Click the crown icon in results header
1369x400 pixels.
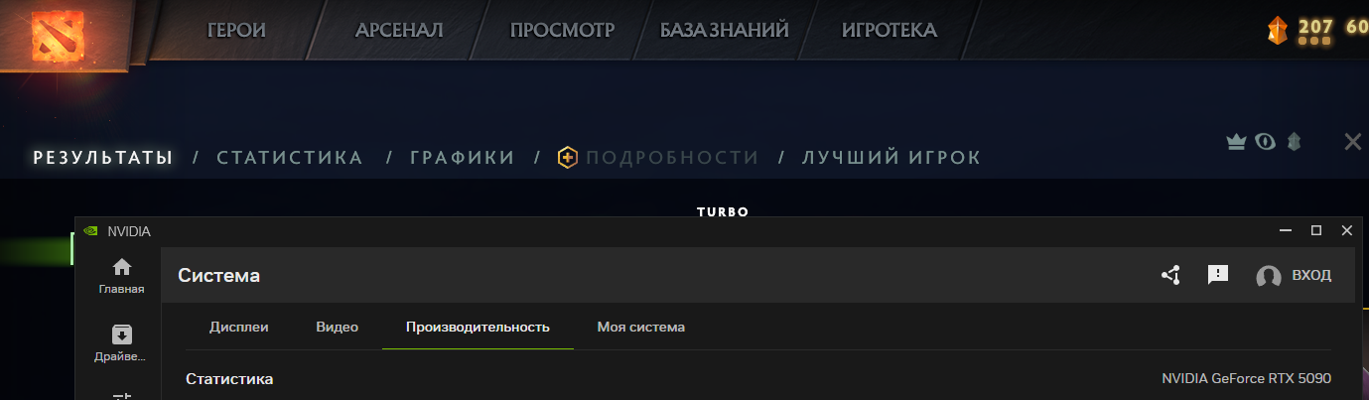1236,142
